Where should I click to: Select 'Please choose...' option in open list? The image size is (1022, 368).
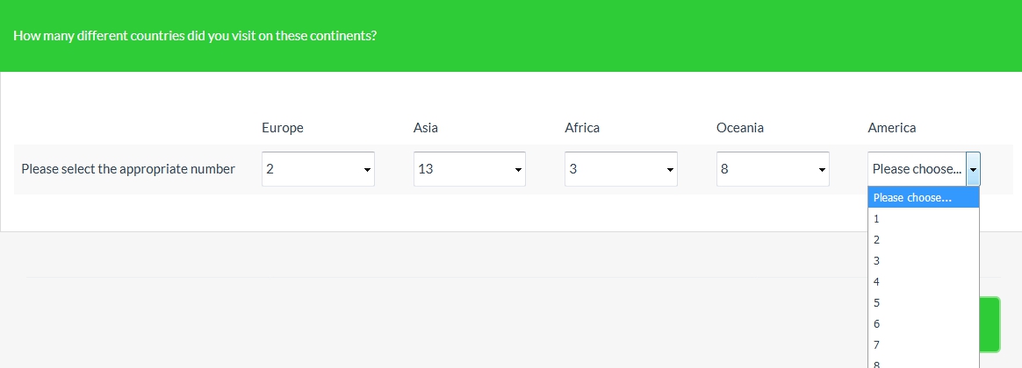[923, 198]
